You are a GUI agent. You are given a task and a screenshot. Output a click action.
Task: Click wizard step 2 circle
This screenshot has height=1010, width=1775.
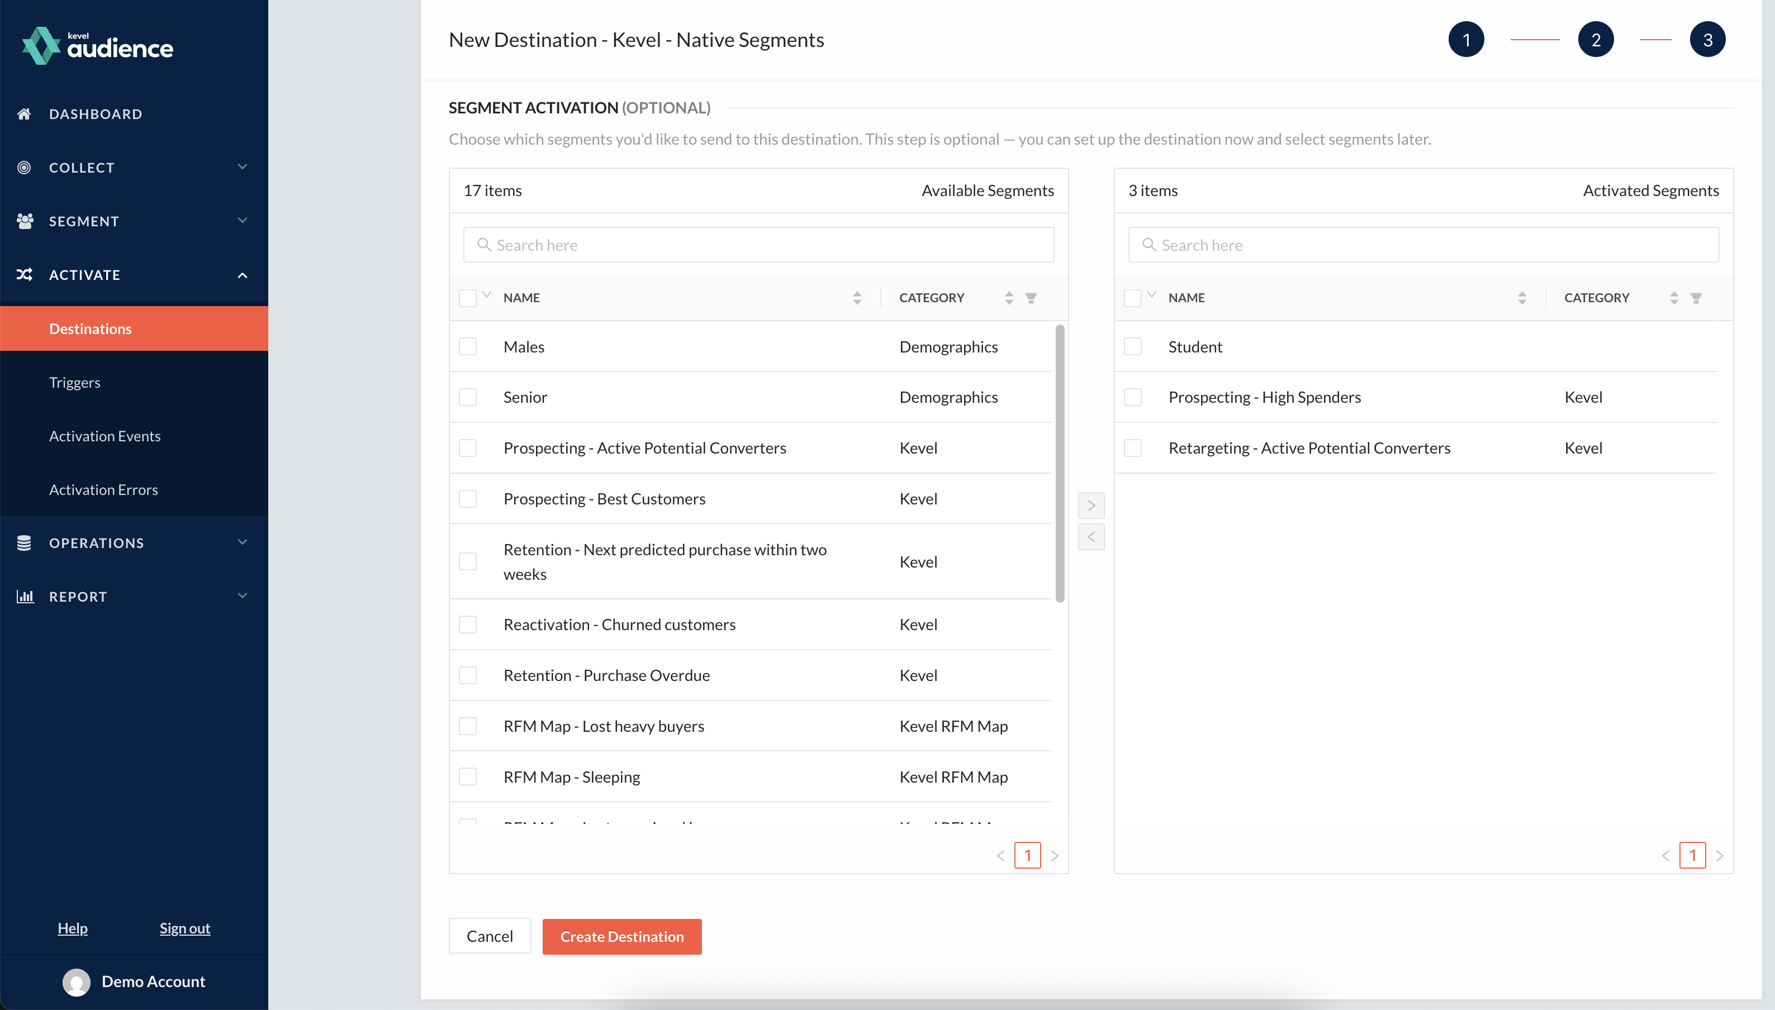tap(1596, 40)
